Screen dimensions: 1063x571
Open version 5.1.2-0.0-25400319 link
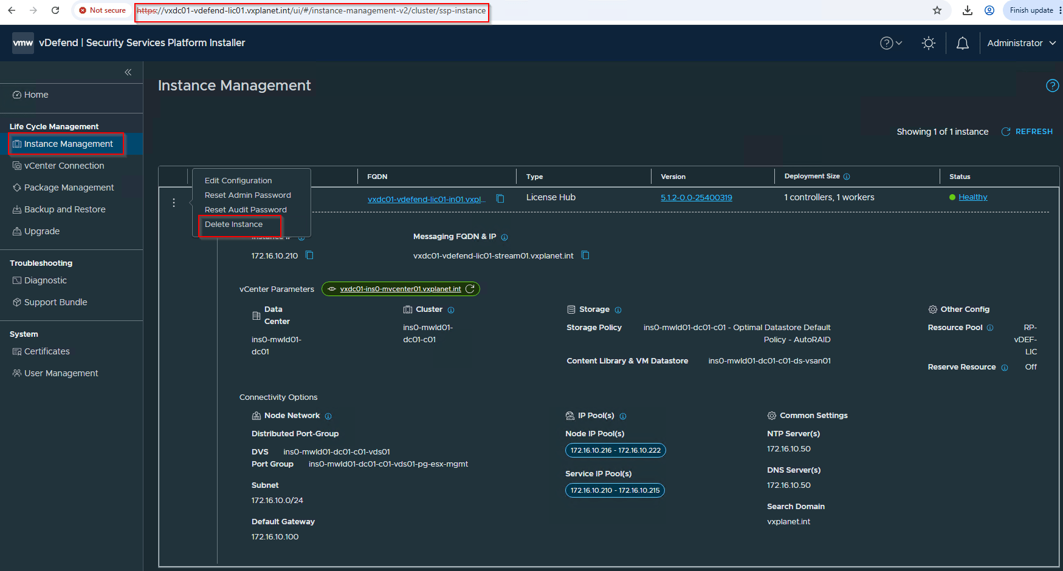(x=697, y=198)
